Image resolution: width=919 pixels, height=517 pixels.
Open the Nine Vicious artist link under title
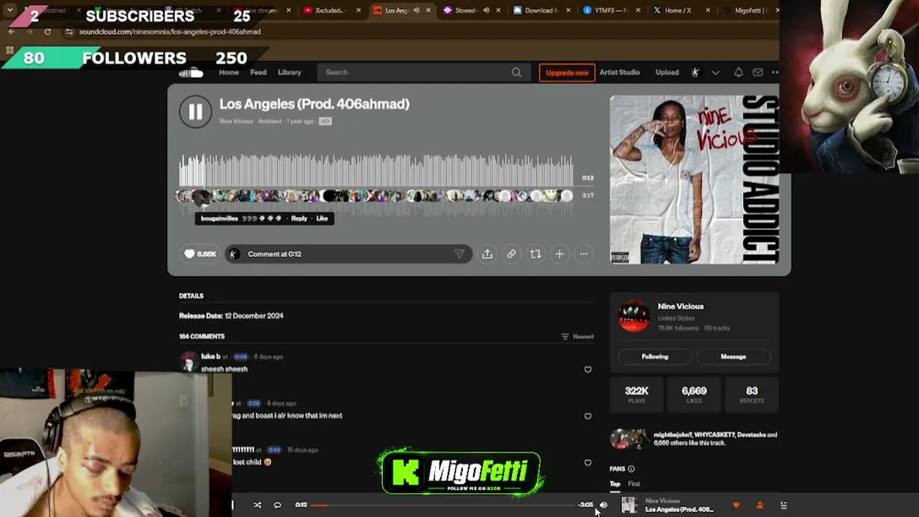click(x=236, y=121)
